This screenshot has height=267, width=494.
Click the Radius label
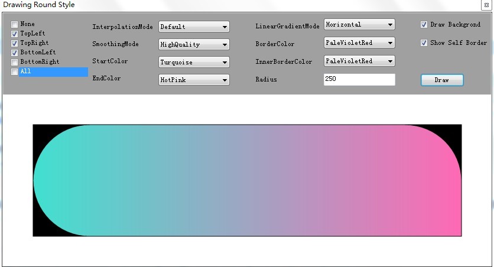pos(266,79)
